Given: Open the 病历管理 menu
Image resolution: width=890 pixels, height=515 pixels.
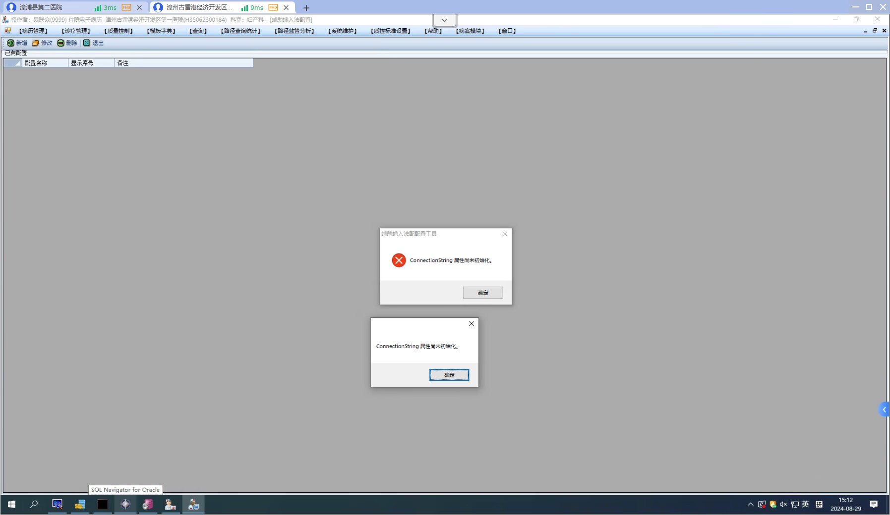Looking at the screenshot, I should click(x=33, y=31).
